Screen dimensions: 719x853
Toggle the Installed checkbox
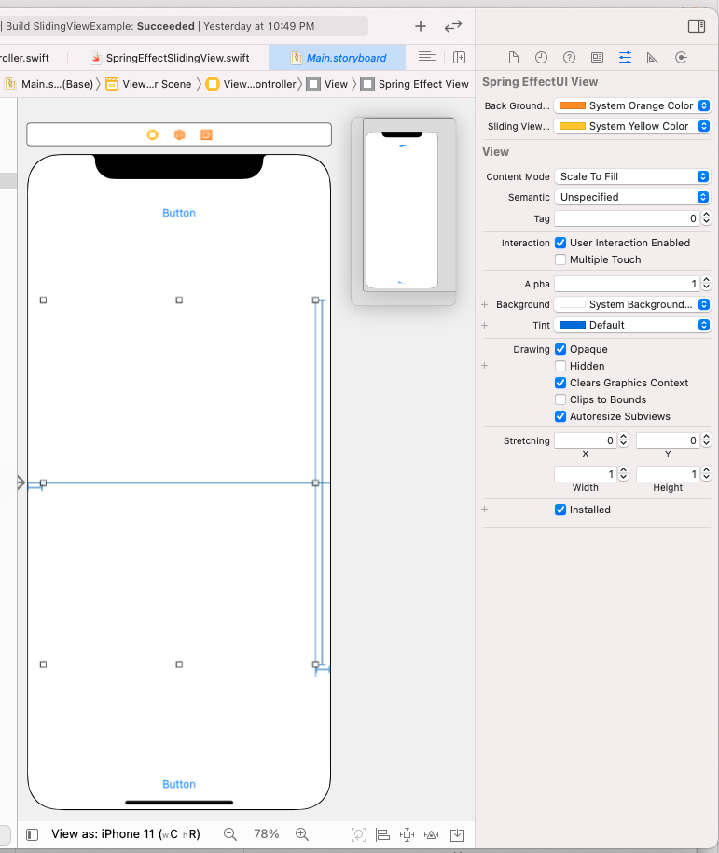tap(560, 510)
